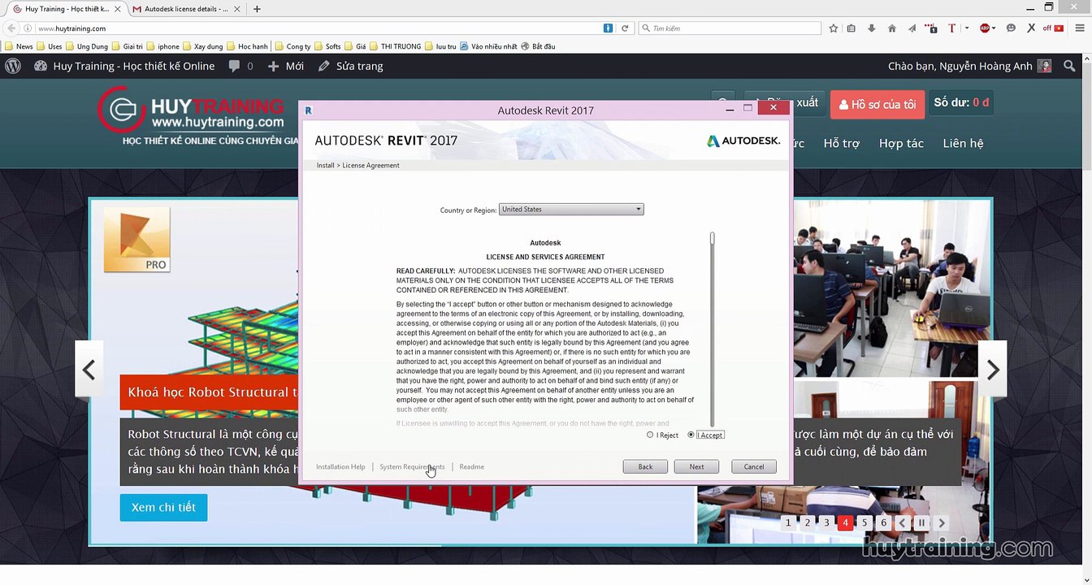Open the comments bubble in admin bar
The height and width of the screenshot is (585, 1092).
point(241,66)
